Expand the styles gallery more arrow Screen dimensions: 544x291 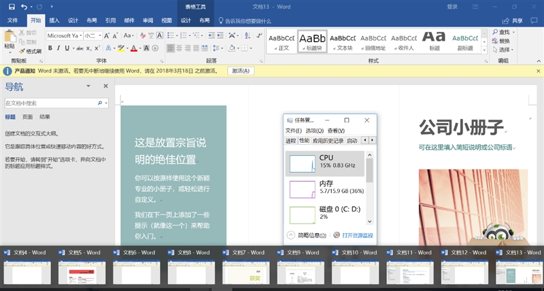pyautogui.click(x=485, y=49)
